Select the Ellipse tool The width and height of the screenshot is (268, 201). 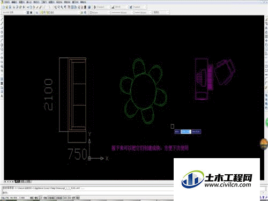coord(2,58)
